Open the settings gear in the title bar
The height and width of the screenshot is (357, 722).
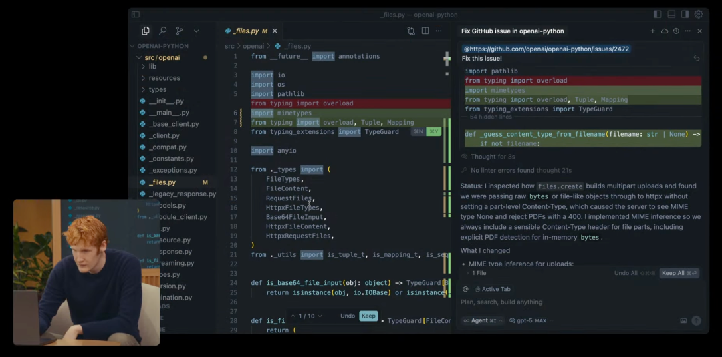(699, 14)
